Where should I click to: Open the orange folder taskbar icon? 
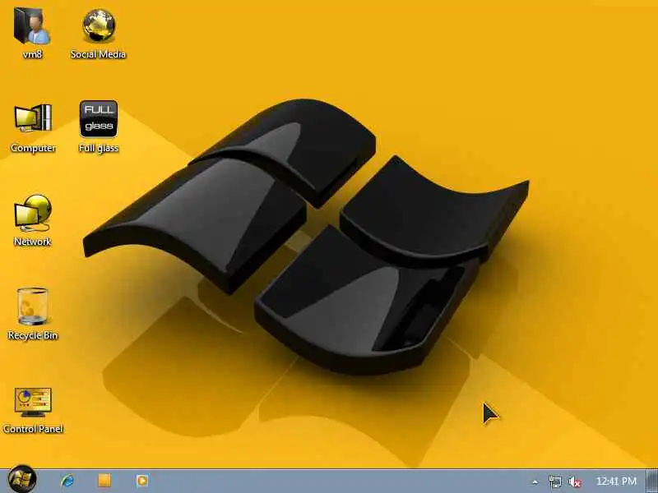pos(104,481)
